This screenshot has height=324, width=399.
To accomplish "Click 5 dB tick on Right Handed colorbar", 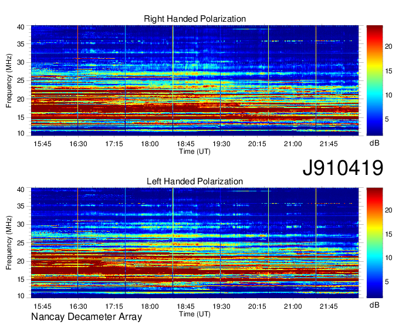I will pos(387,119).
